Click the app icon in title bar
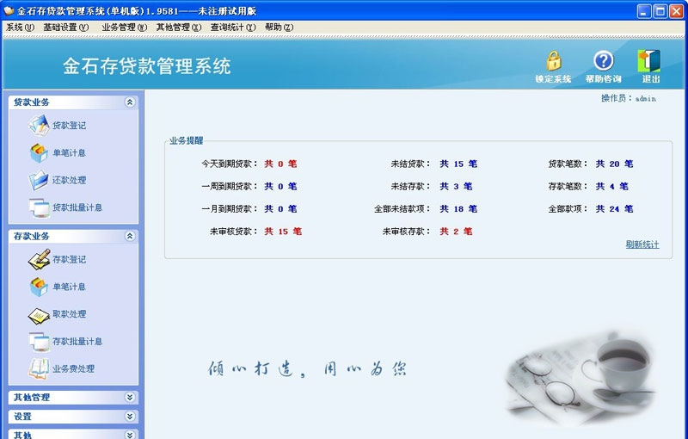688x439 pixels. 9,10
